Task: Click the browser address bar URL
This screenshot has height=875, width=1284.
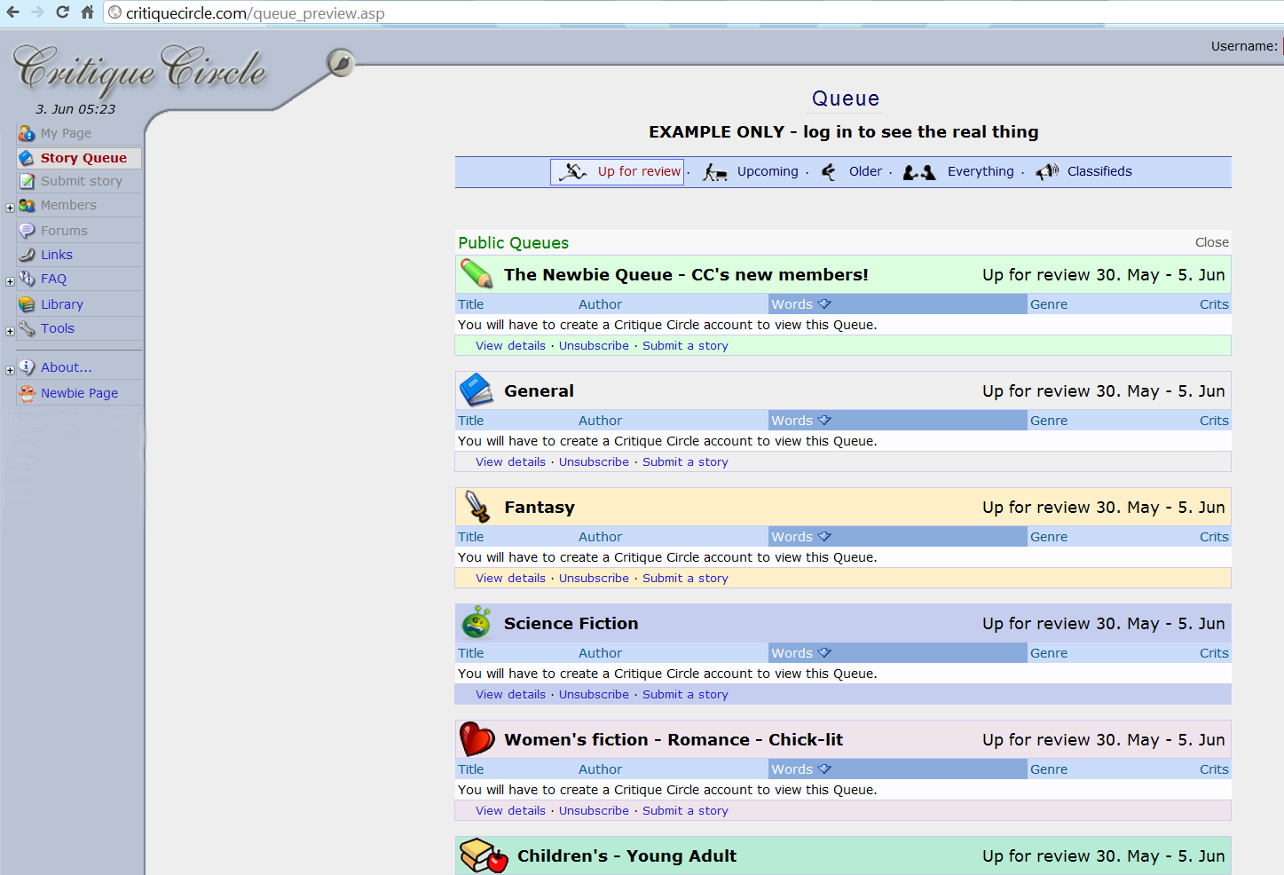Action: [256, 13]
